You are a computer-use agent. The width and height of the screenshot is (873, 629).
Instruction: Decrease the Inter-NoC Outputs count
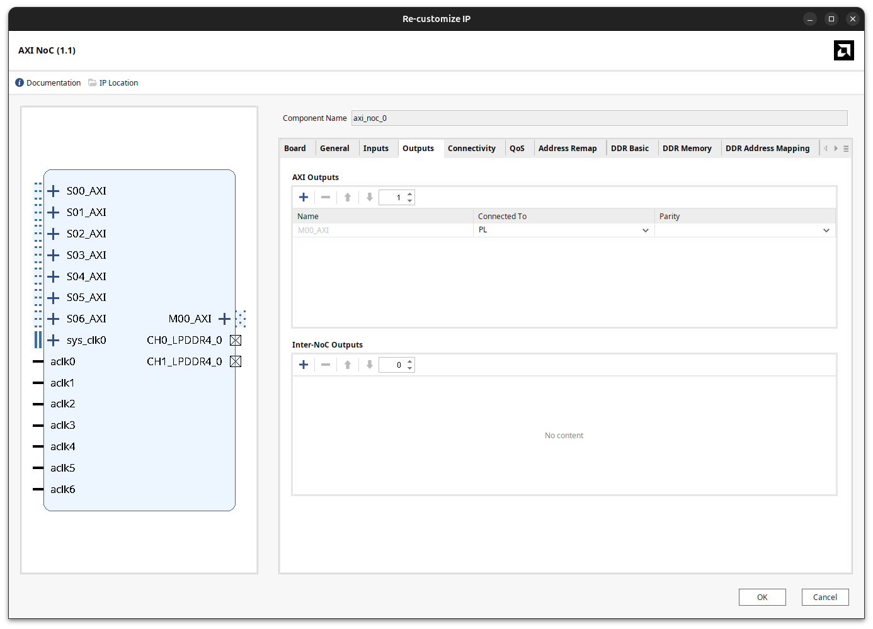410,368
